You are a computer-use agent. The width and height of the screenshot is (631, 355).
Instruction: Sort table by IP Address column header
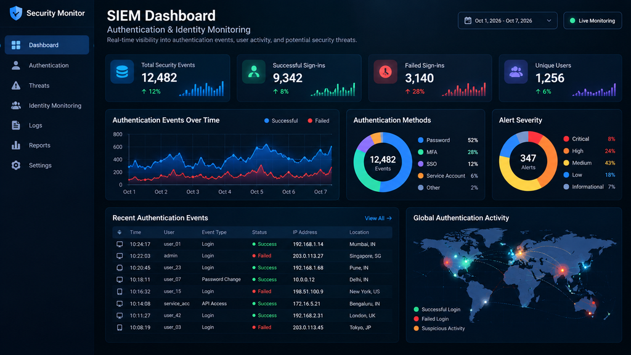tap(304, 232)
